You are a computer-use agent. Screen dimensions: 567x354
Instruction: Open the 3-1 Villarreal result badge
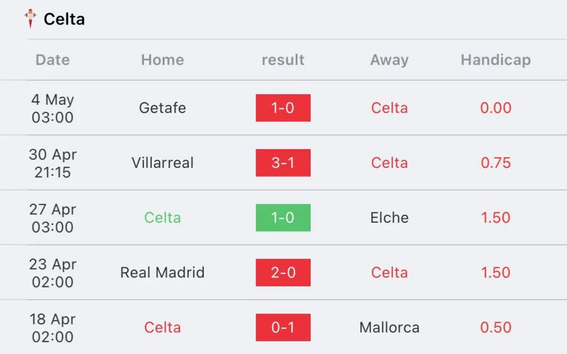tap(283, 163)
